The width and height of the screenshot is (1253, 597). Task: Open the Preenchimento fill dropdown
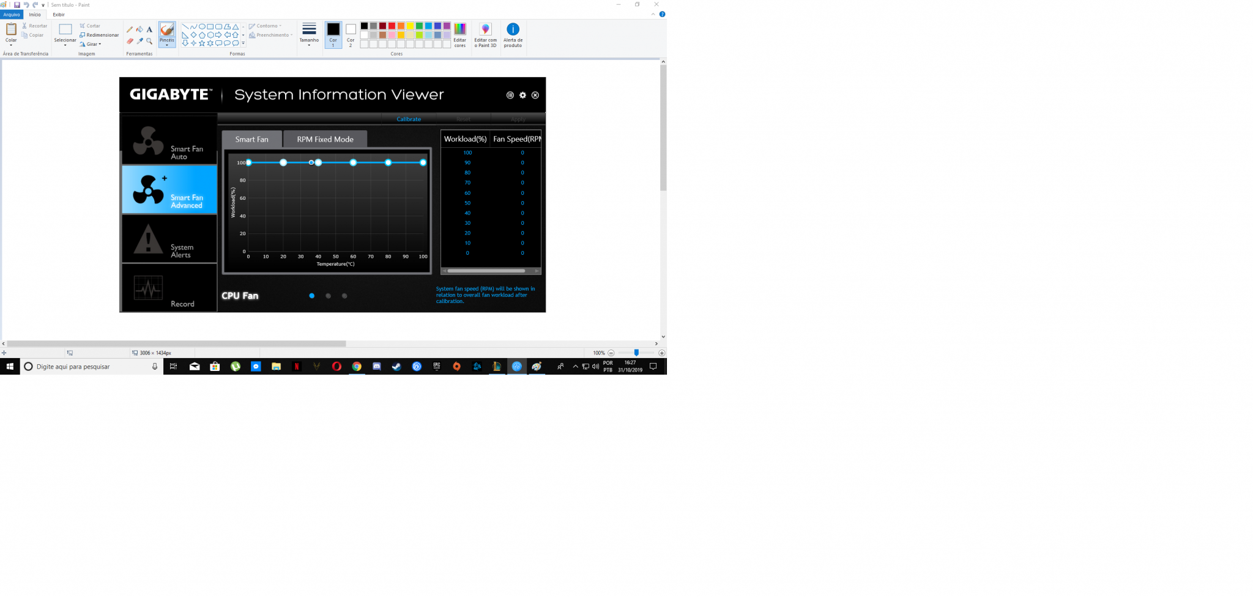click(271, 35)
